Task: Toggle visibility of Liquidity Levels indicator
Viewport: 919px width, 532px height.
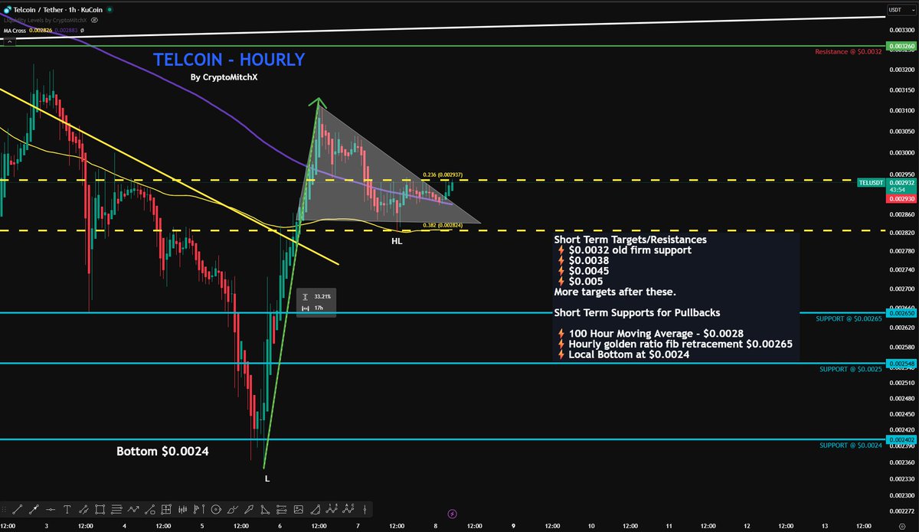Action: click(95, 21)
